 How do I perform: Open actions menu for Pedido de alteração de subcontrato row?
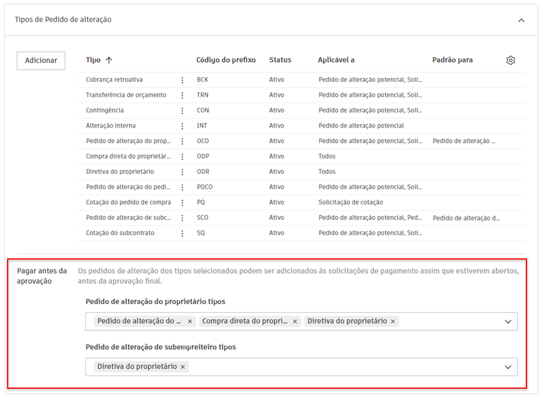pos(183,218)
